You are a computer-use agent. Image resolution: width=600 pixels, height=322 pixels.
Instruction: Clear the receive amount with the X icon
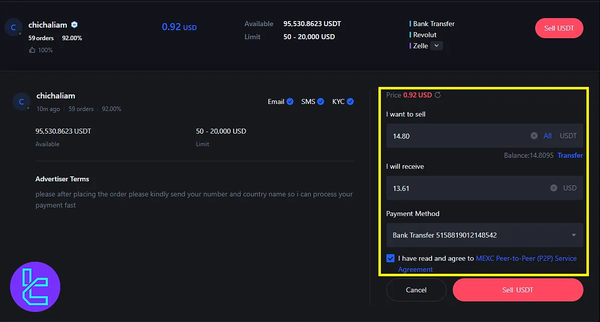pos(554,188)
